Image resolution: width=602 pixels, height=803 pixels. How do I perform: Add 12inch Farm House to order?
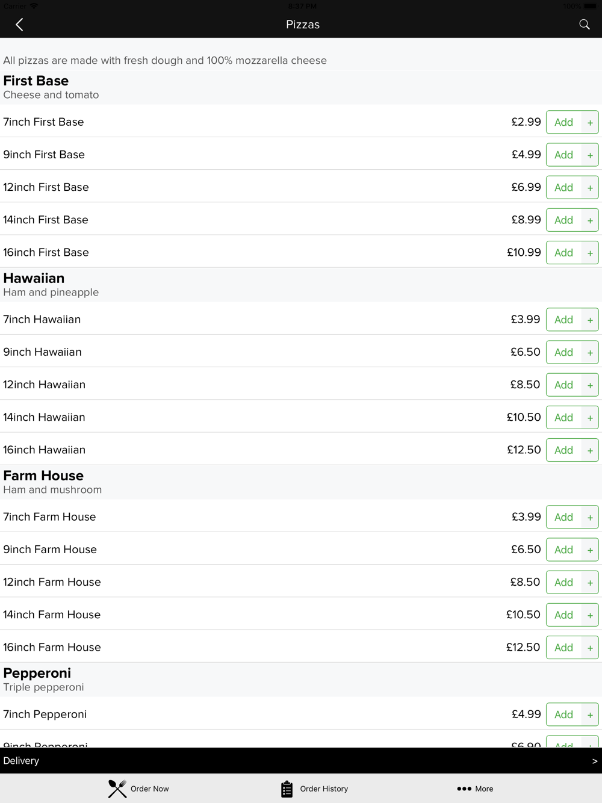tap(572, 582)
